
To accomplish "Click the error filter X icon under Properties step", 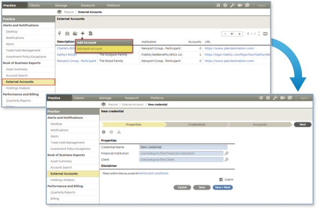I will coord(104,132).
